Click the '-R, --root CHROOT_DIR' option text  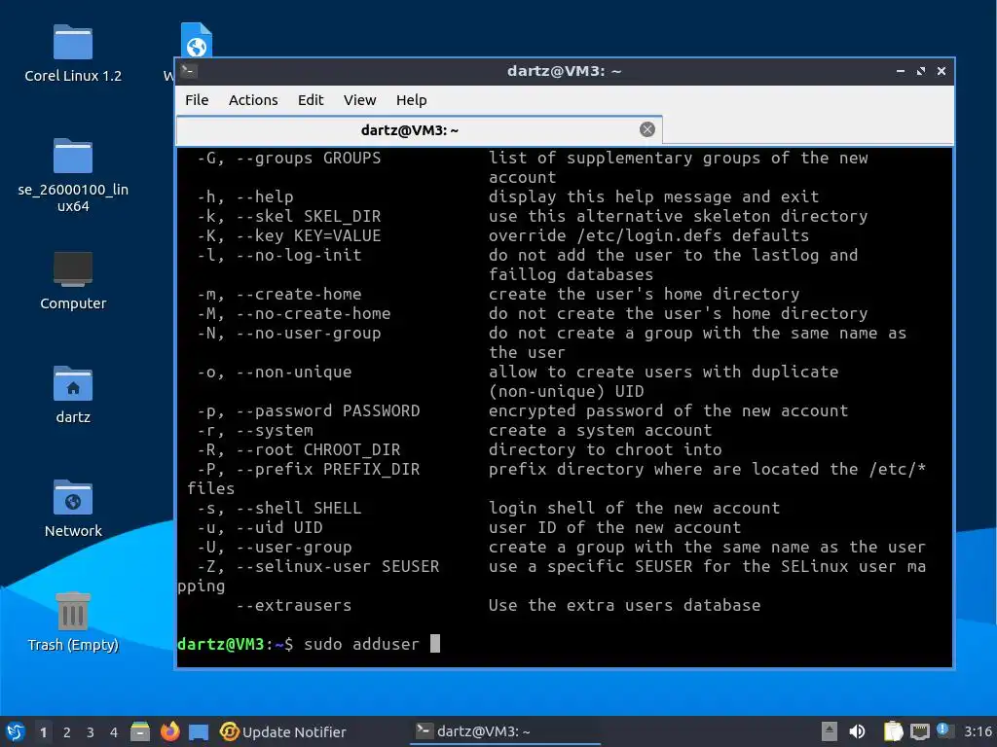coord(299,449)
